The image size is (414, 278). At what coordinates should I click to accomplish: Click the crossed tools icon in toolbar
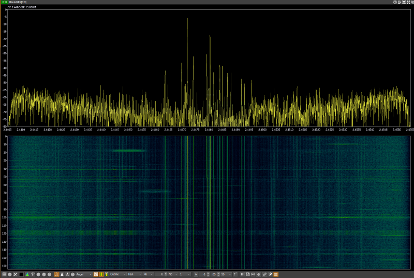coord(16,274)
